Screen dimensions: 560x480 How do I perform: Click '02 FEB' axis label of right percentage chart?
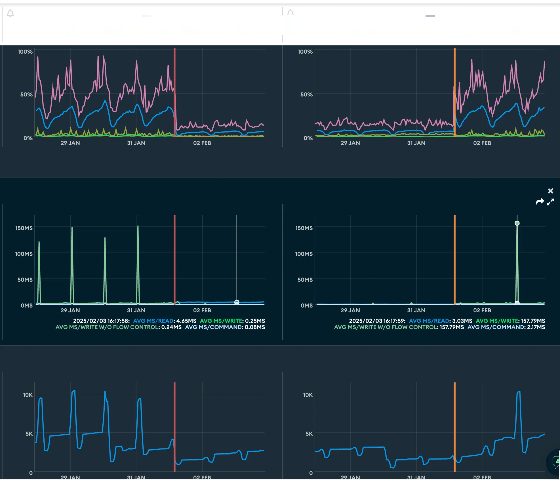(x=482, y=143)
